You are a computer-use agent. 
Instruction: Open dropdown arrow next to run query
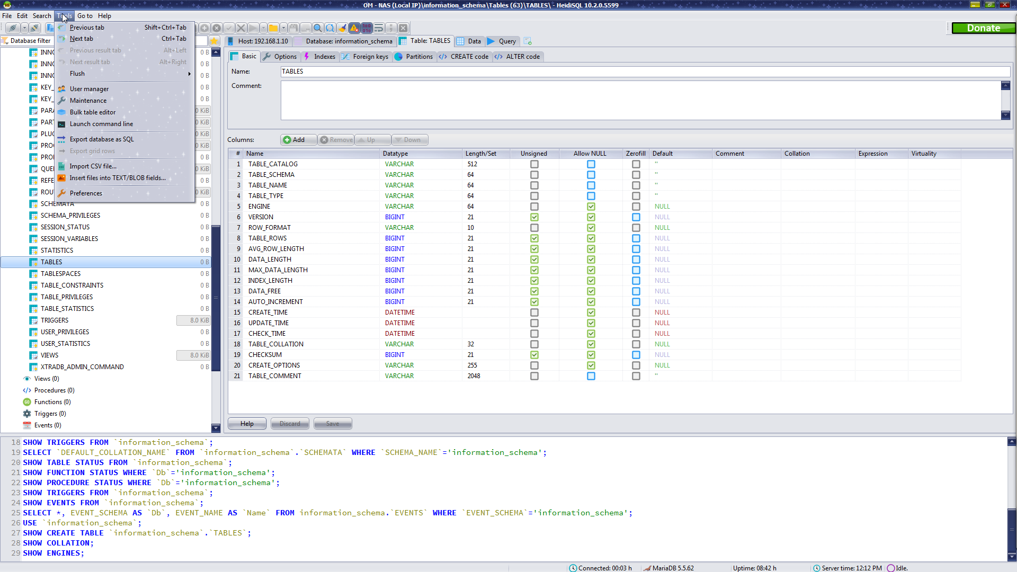pos(264,28)
